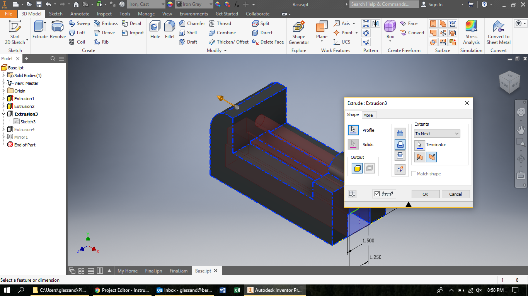Launch the Shape Generator

click(298, 33)
